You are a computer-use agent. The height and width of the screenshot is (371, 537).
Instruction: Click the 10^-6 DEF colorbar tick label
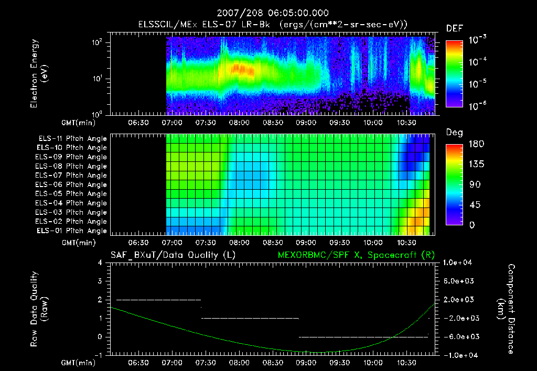pyautogui.click(x=477, y=106)
